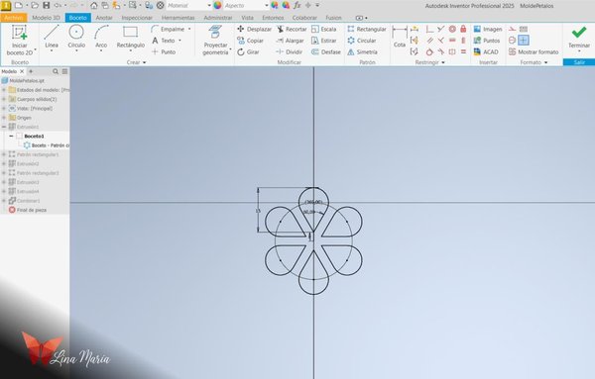Select the Dividir split tool

tap(290, 51)
